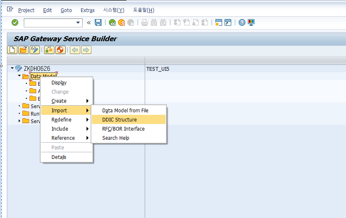Image resolution: width=346 pixels, height=218 pixels.
Task: Select the ZKDH0626 project tree node
Action: click(37, 69)
